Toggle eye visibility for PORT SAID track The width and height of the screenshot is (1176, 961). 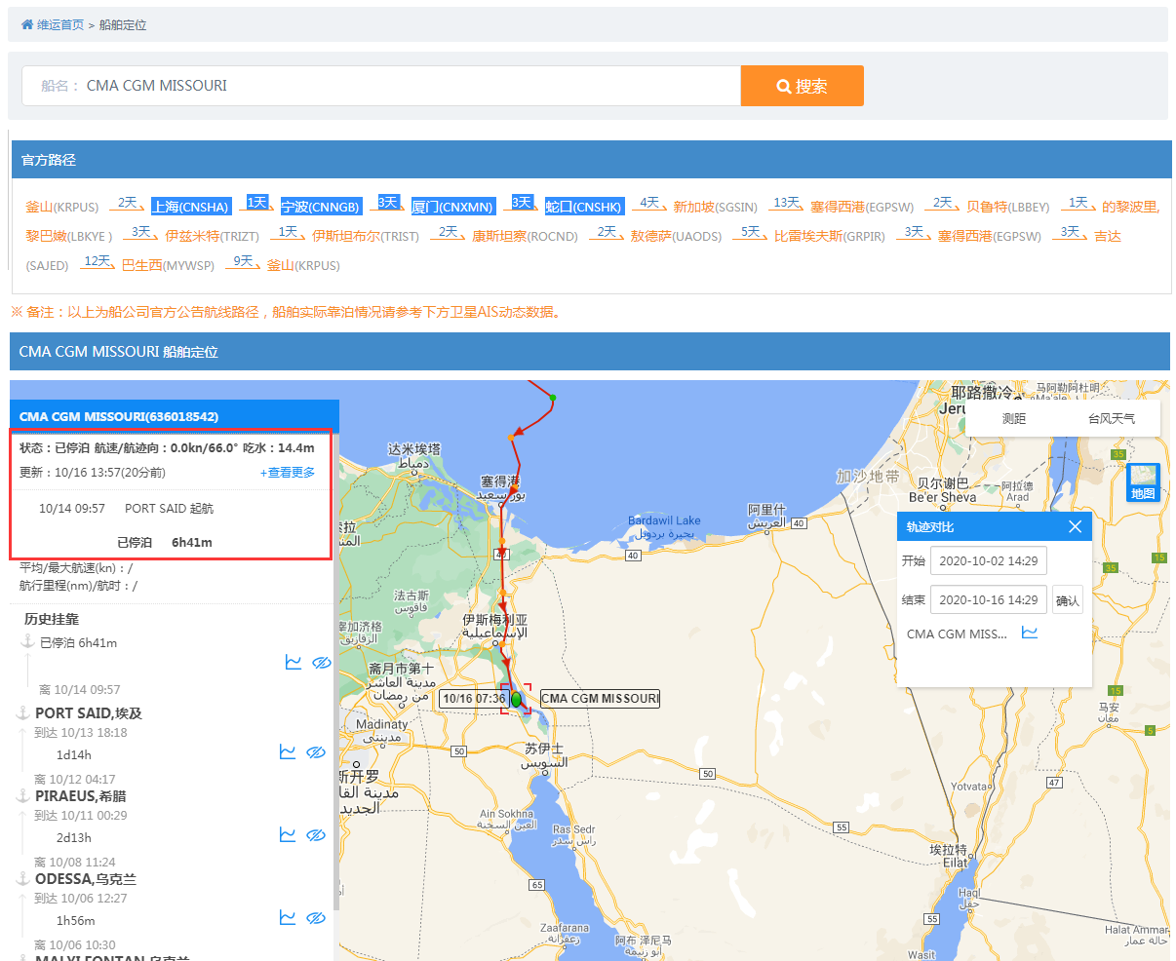316,752
